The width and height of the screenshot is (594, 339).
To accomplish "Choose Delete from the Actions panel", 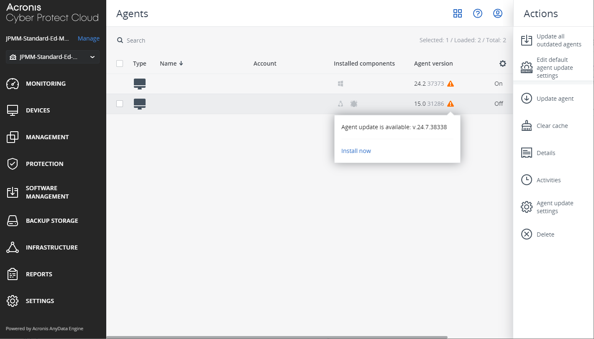I will [546, 234].
